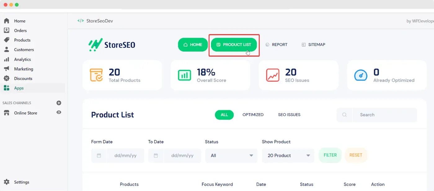Click the Products tag icon
This screenshot has height=191, width=434.
pyautogui.click(x=7, y=40)
